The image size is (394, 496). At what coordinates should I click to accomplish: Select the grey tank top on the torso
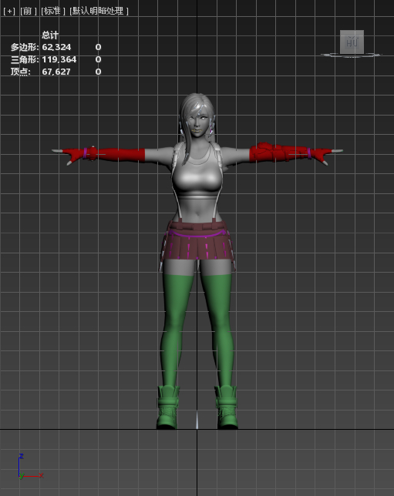click(x=197, y=176)
